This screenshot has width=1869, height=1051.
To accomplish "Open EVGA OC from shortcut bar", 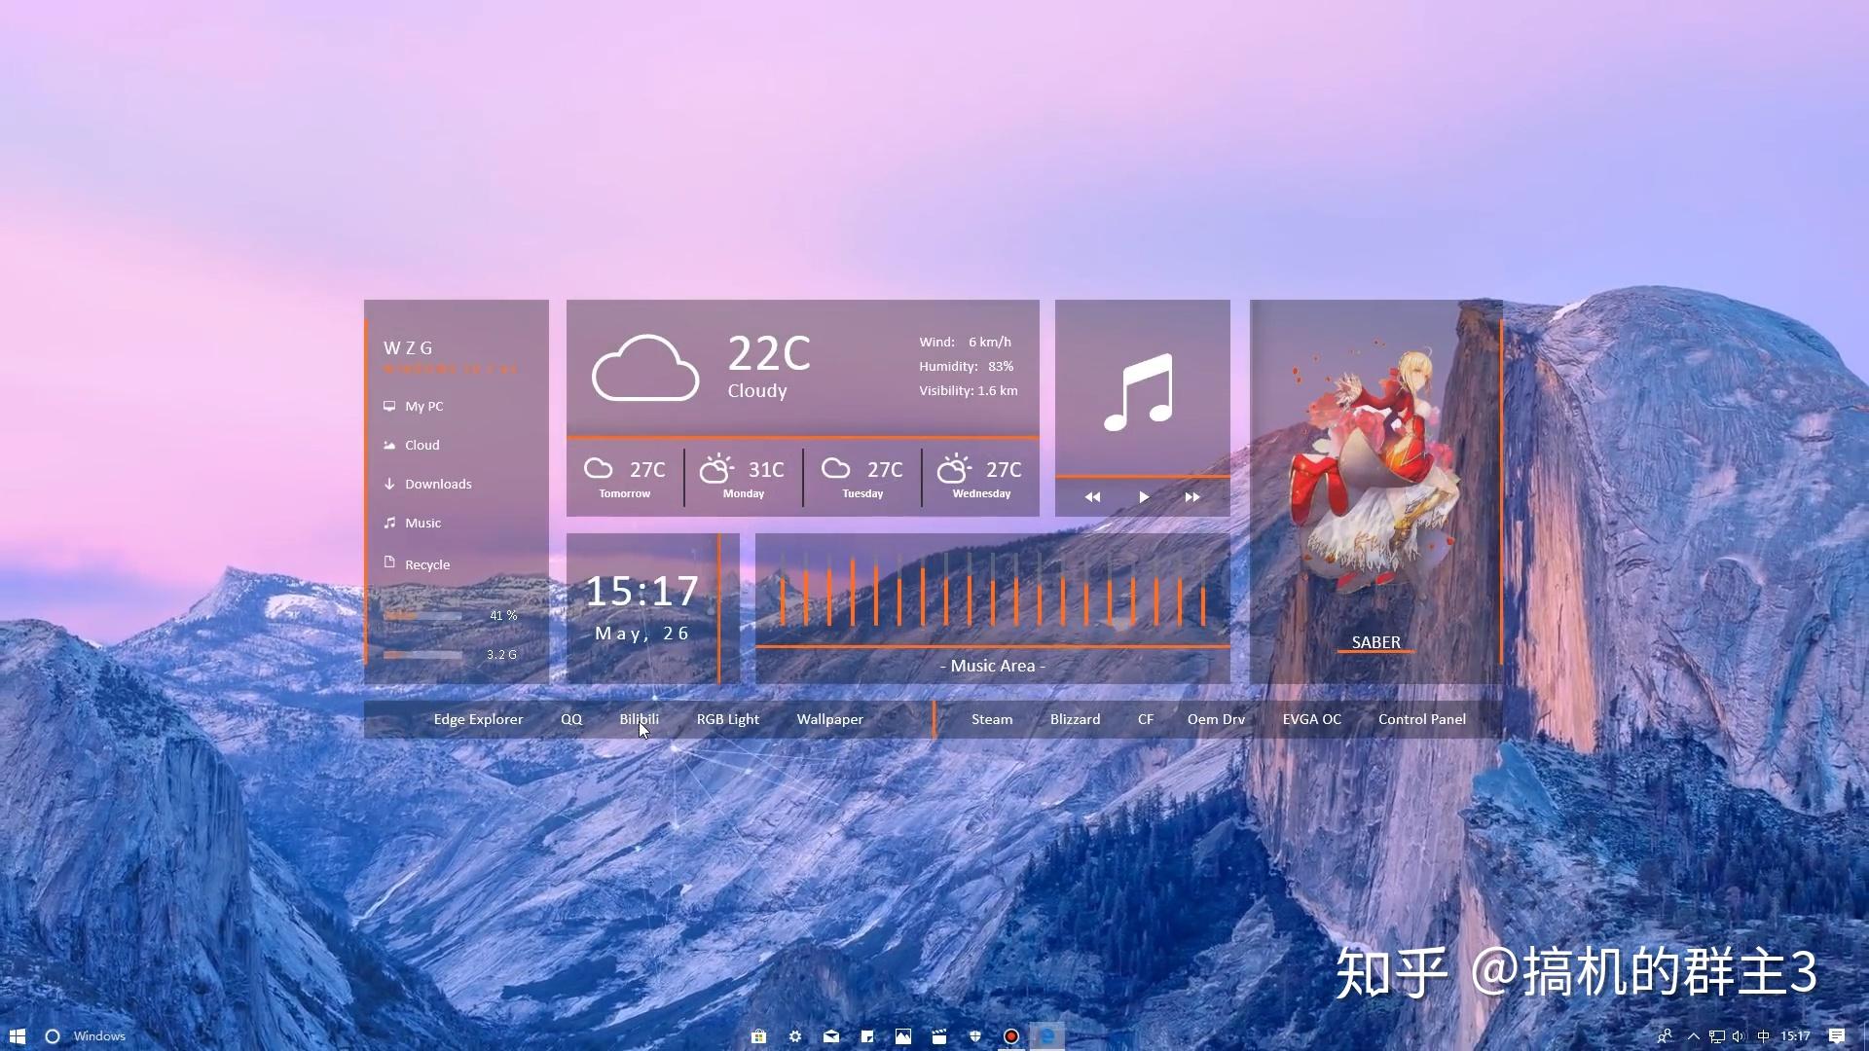I will pyautogui.click(x=1312, y=718).
